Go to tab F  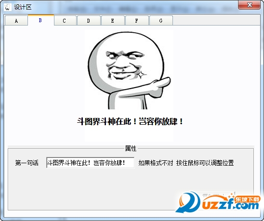[137, 21]
